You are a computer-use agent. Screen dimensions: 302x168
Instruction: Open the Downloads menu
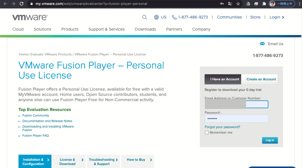point(145,29)
